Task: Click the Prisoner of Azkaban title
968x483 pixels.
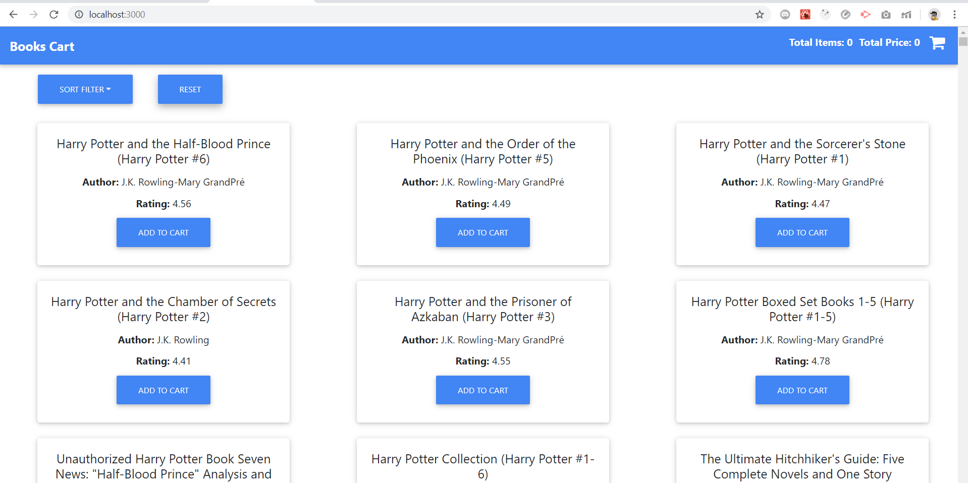Action: click(483, 309)
